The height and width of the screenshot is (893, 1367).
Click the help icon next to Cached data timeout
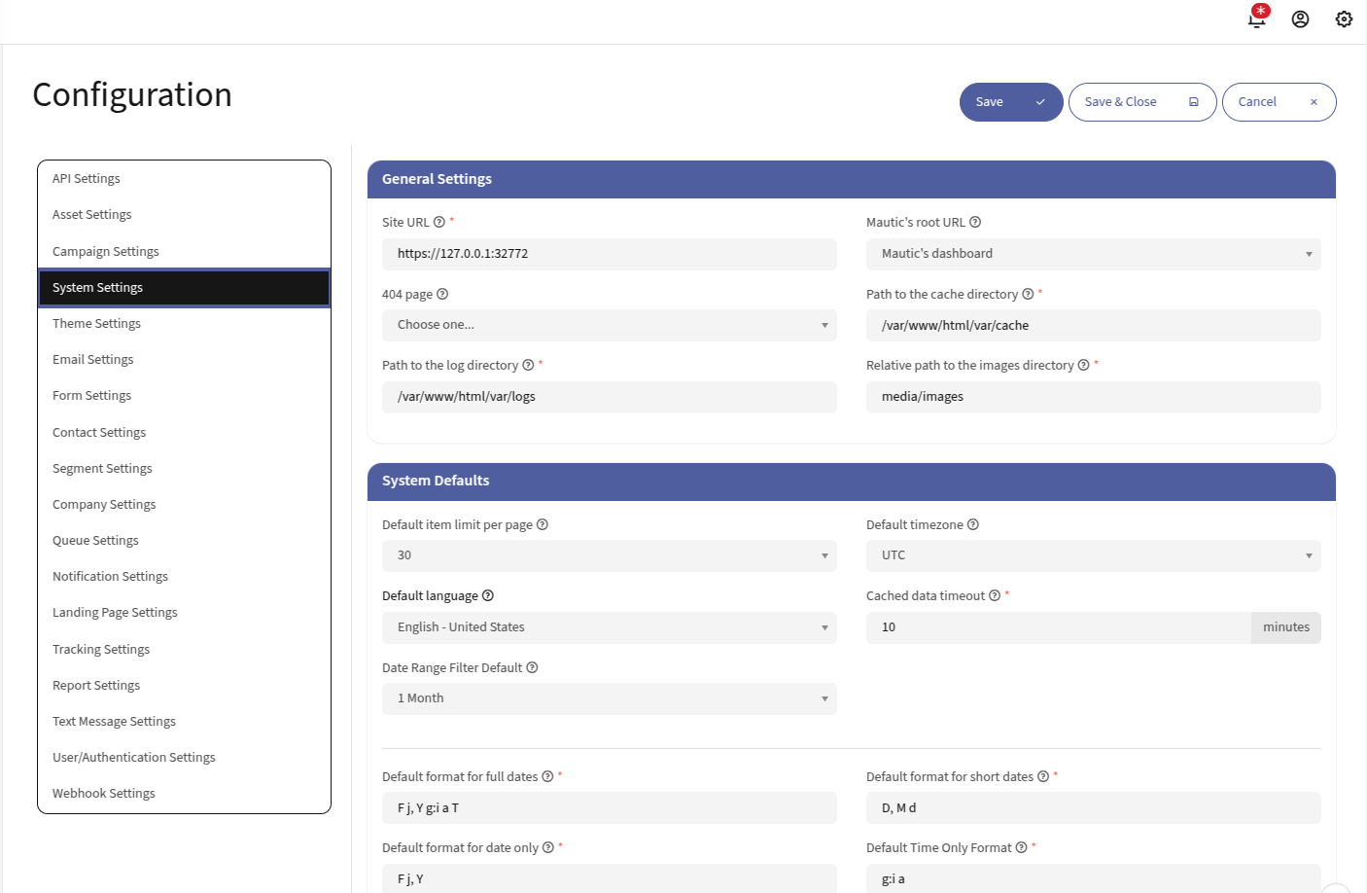click(993, 594)
